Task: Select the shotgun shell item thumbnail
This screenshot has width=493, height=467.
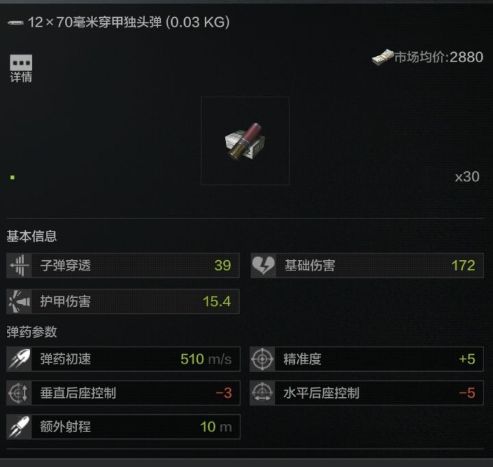Action: click(x=245, y=141)
